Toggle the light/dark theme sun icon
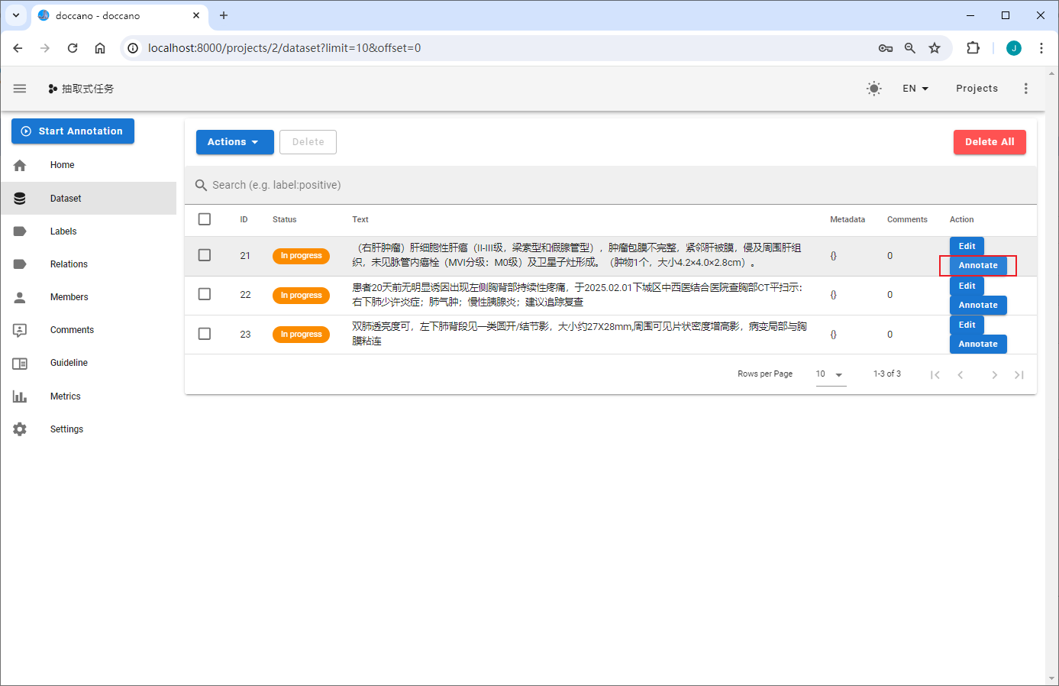 tap(873, 89)
